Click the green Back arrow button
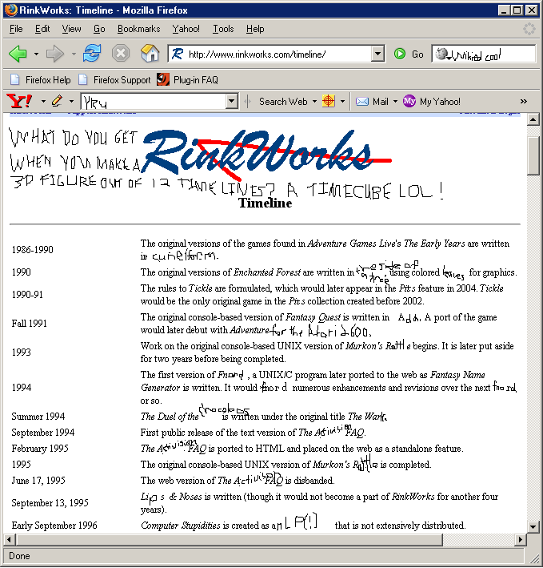 click(18, 54)
